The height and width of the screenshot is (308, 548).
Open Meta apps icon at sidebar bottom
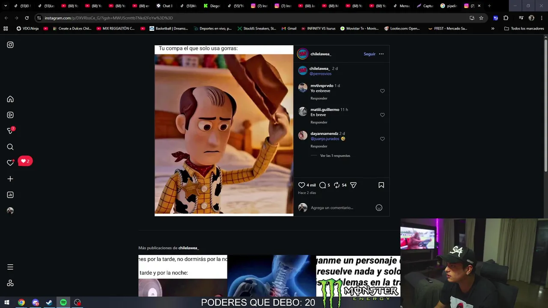coord(10,283)
